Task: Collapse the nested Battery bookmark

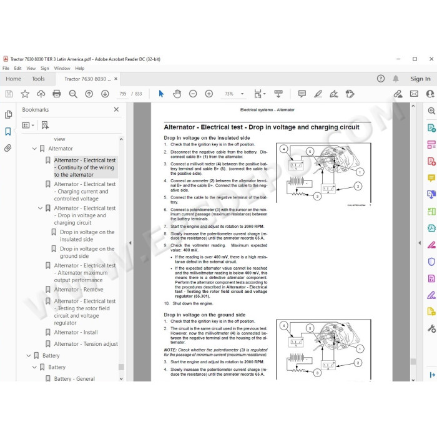Action: [x=34, y=367]
